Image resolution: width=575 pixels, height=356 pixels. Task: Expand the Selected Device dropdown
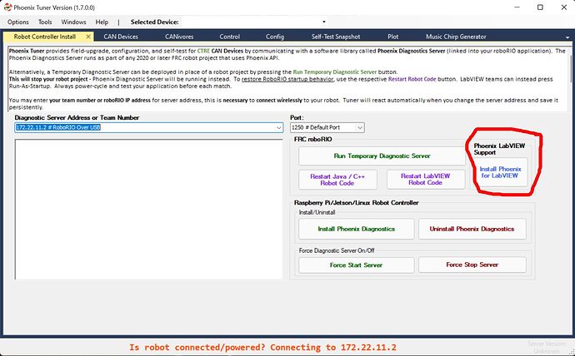[x=324, y=22]
